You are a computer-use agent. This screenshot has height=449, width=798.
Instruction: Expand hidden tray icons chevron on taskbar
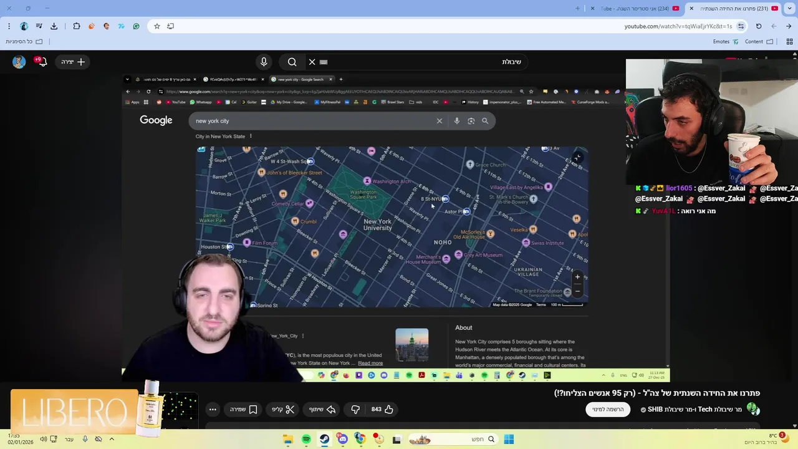coord(112,439)
